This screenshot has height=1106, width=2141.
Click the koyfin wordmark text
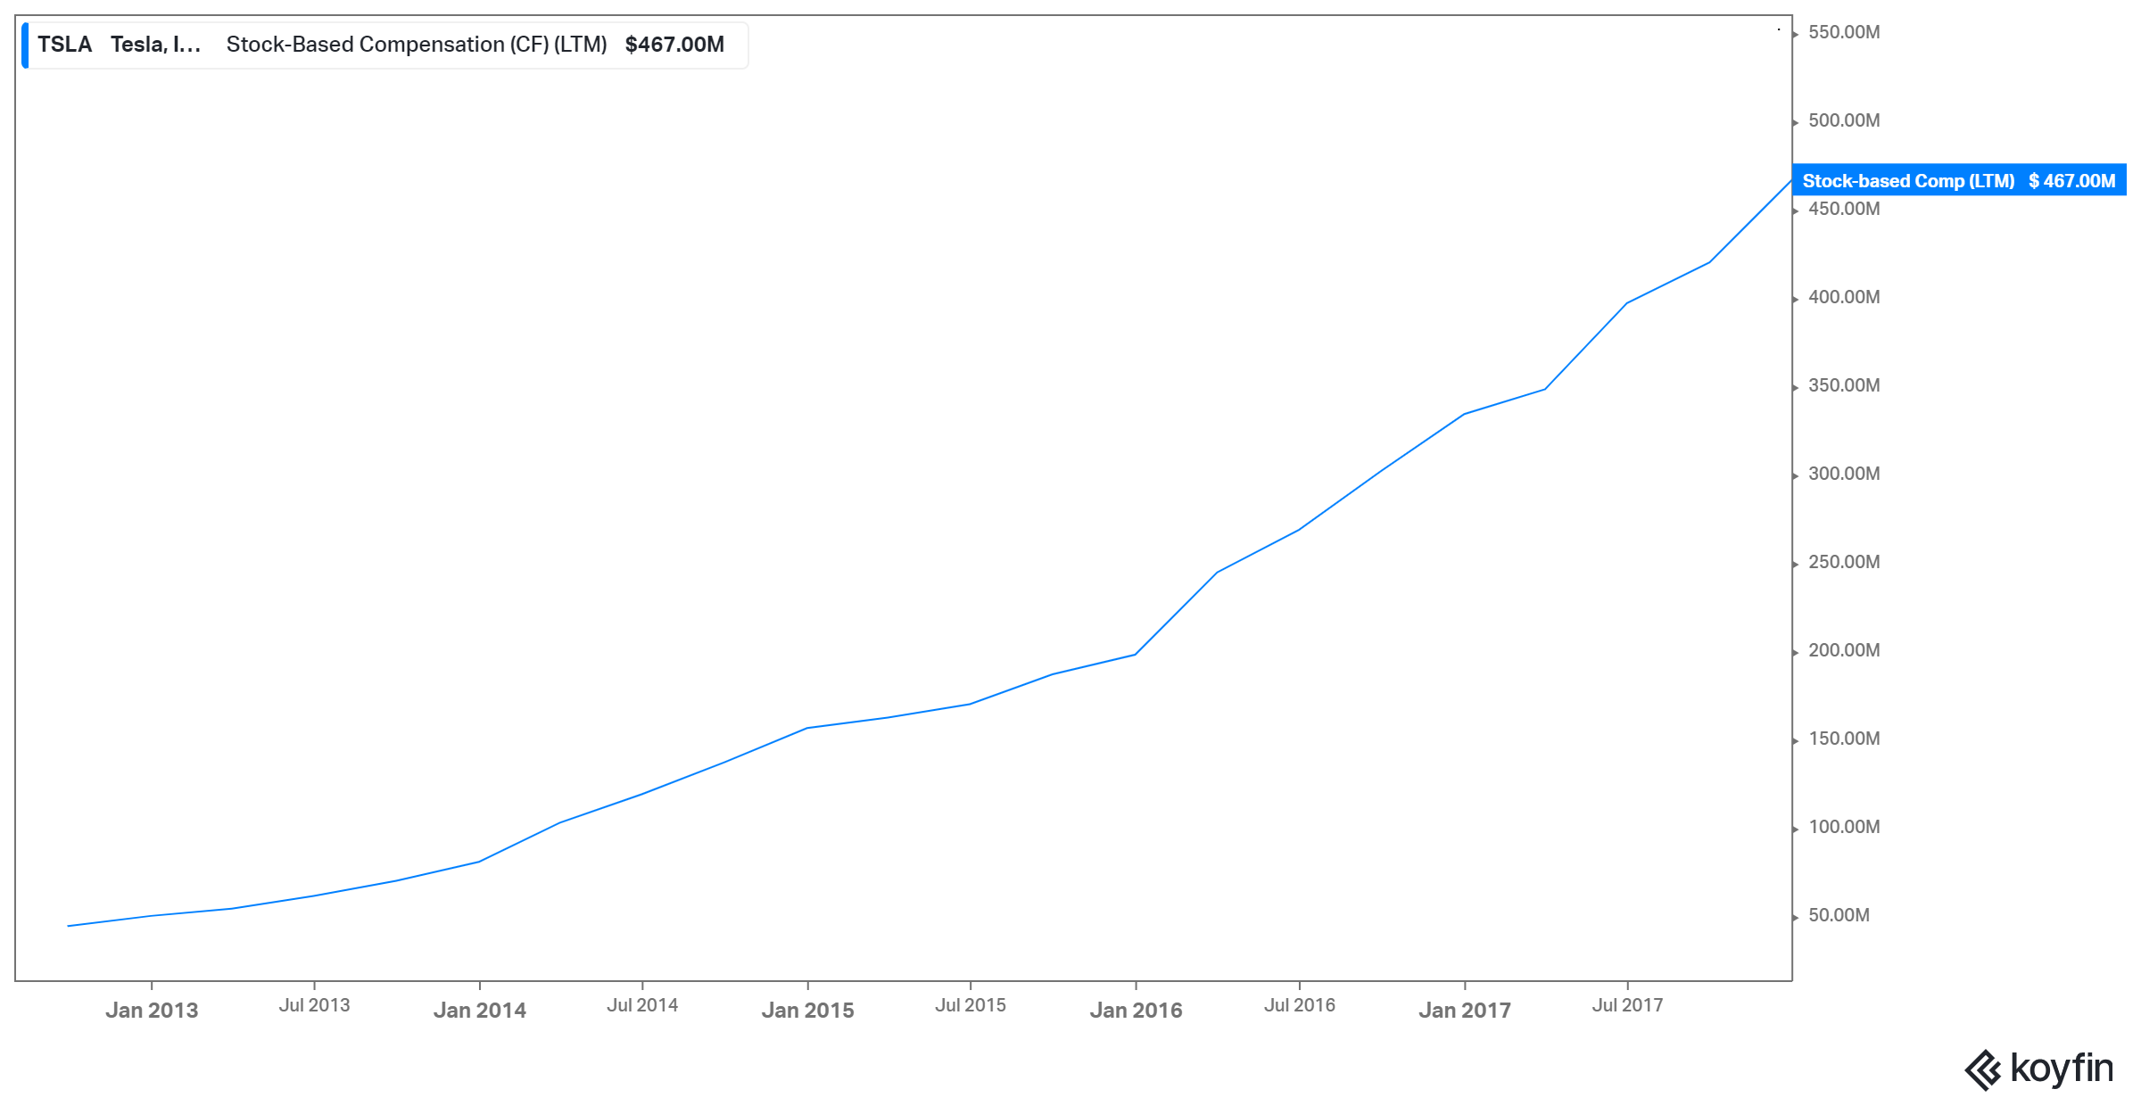click(2062, 1068)
